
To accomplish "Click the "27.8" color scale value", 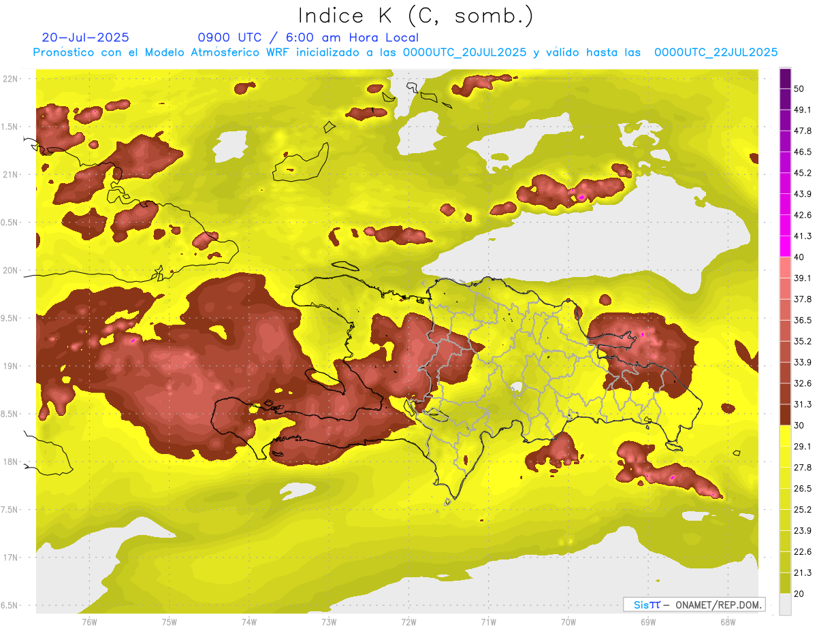I will click(803, 467).
